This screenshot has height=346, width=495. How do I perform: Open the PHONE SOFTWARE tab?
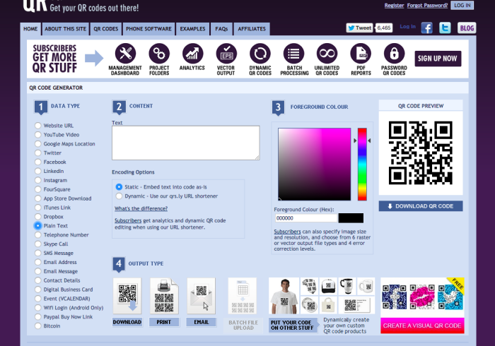[x=148, y=29]
